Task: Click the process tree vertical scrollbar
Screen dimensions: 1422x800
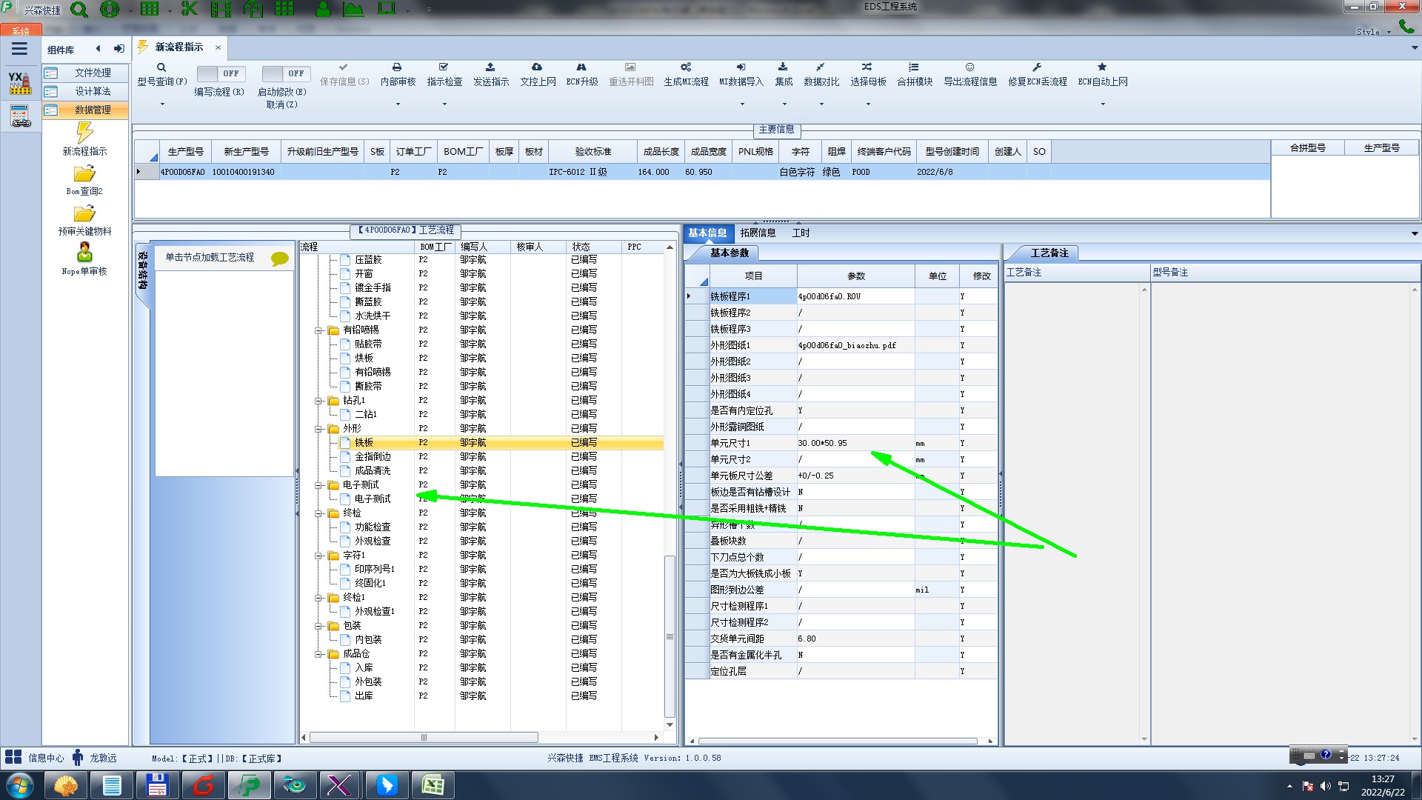Action: (x=670, y=636)
